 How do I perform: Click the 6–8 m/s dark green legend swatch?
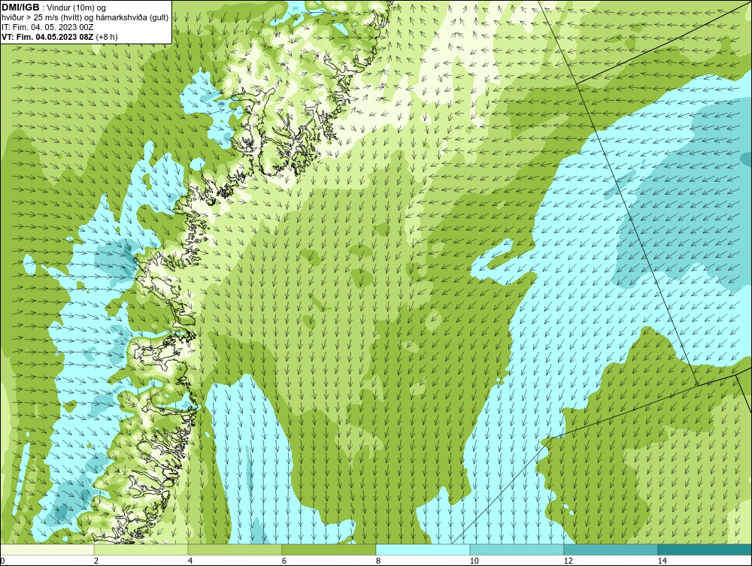click(329, 549)
